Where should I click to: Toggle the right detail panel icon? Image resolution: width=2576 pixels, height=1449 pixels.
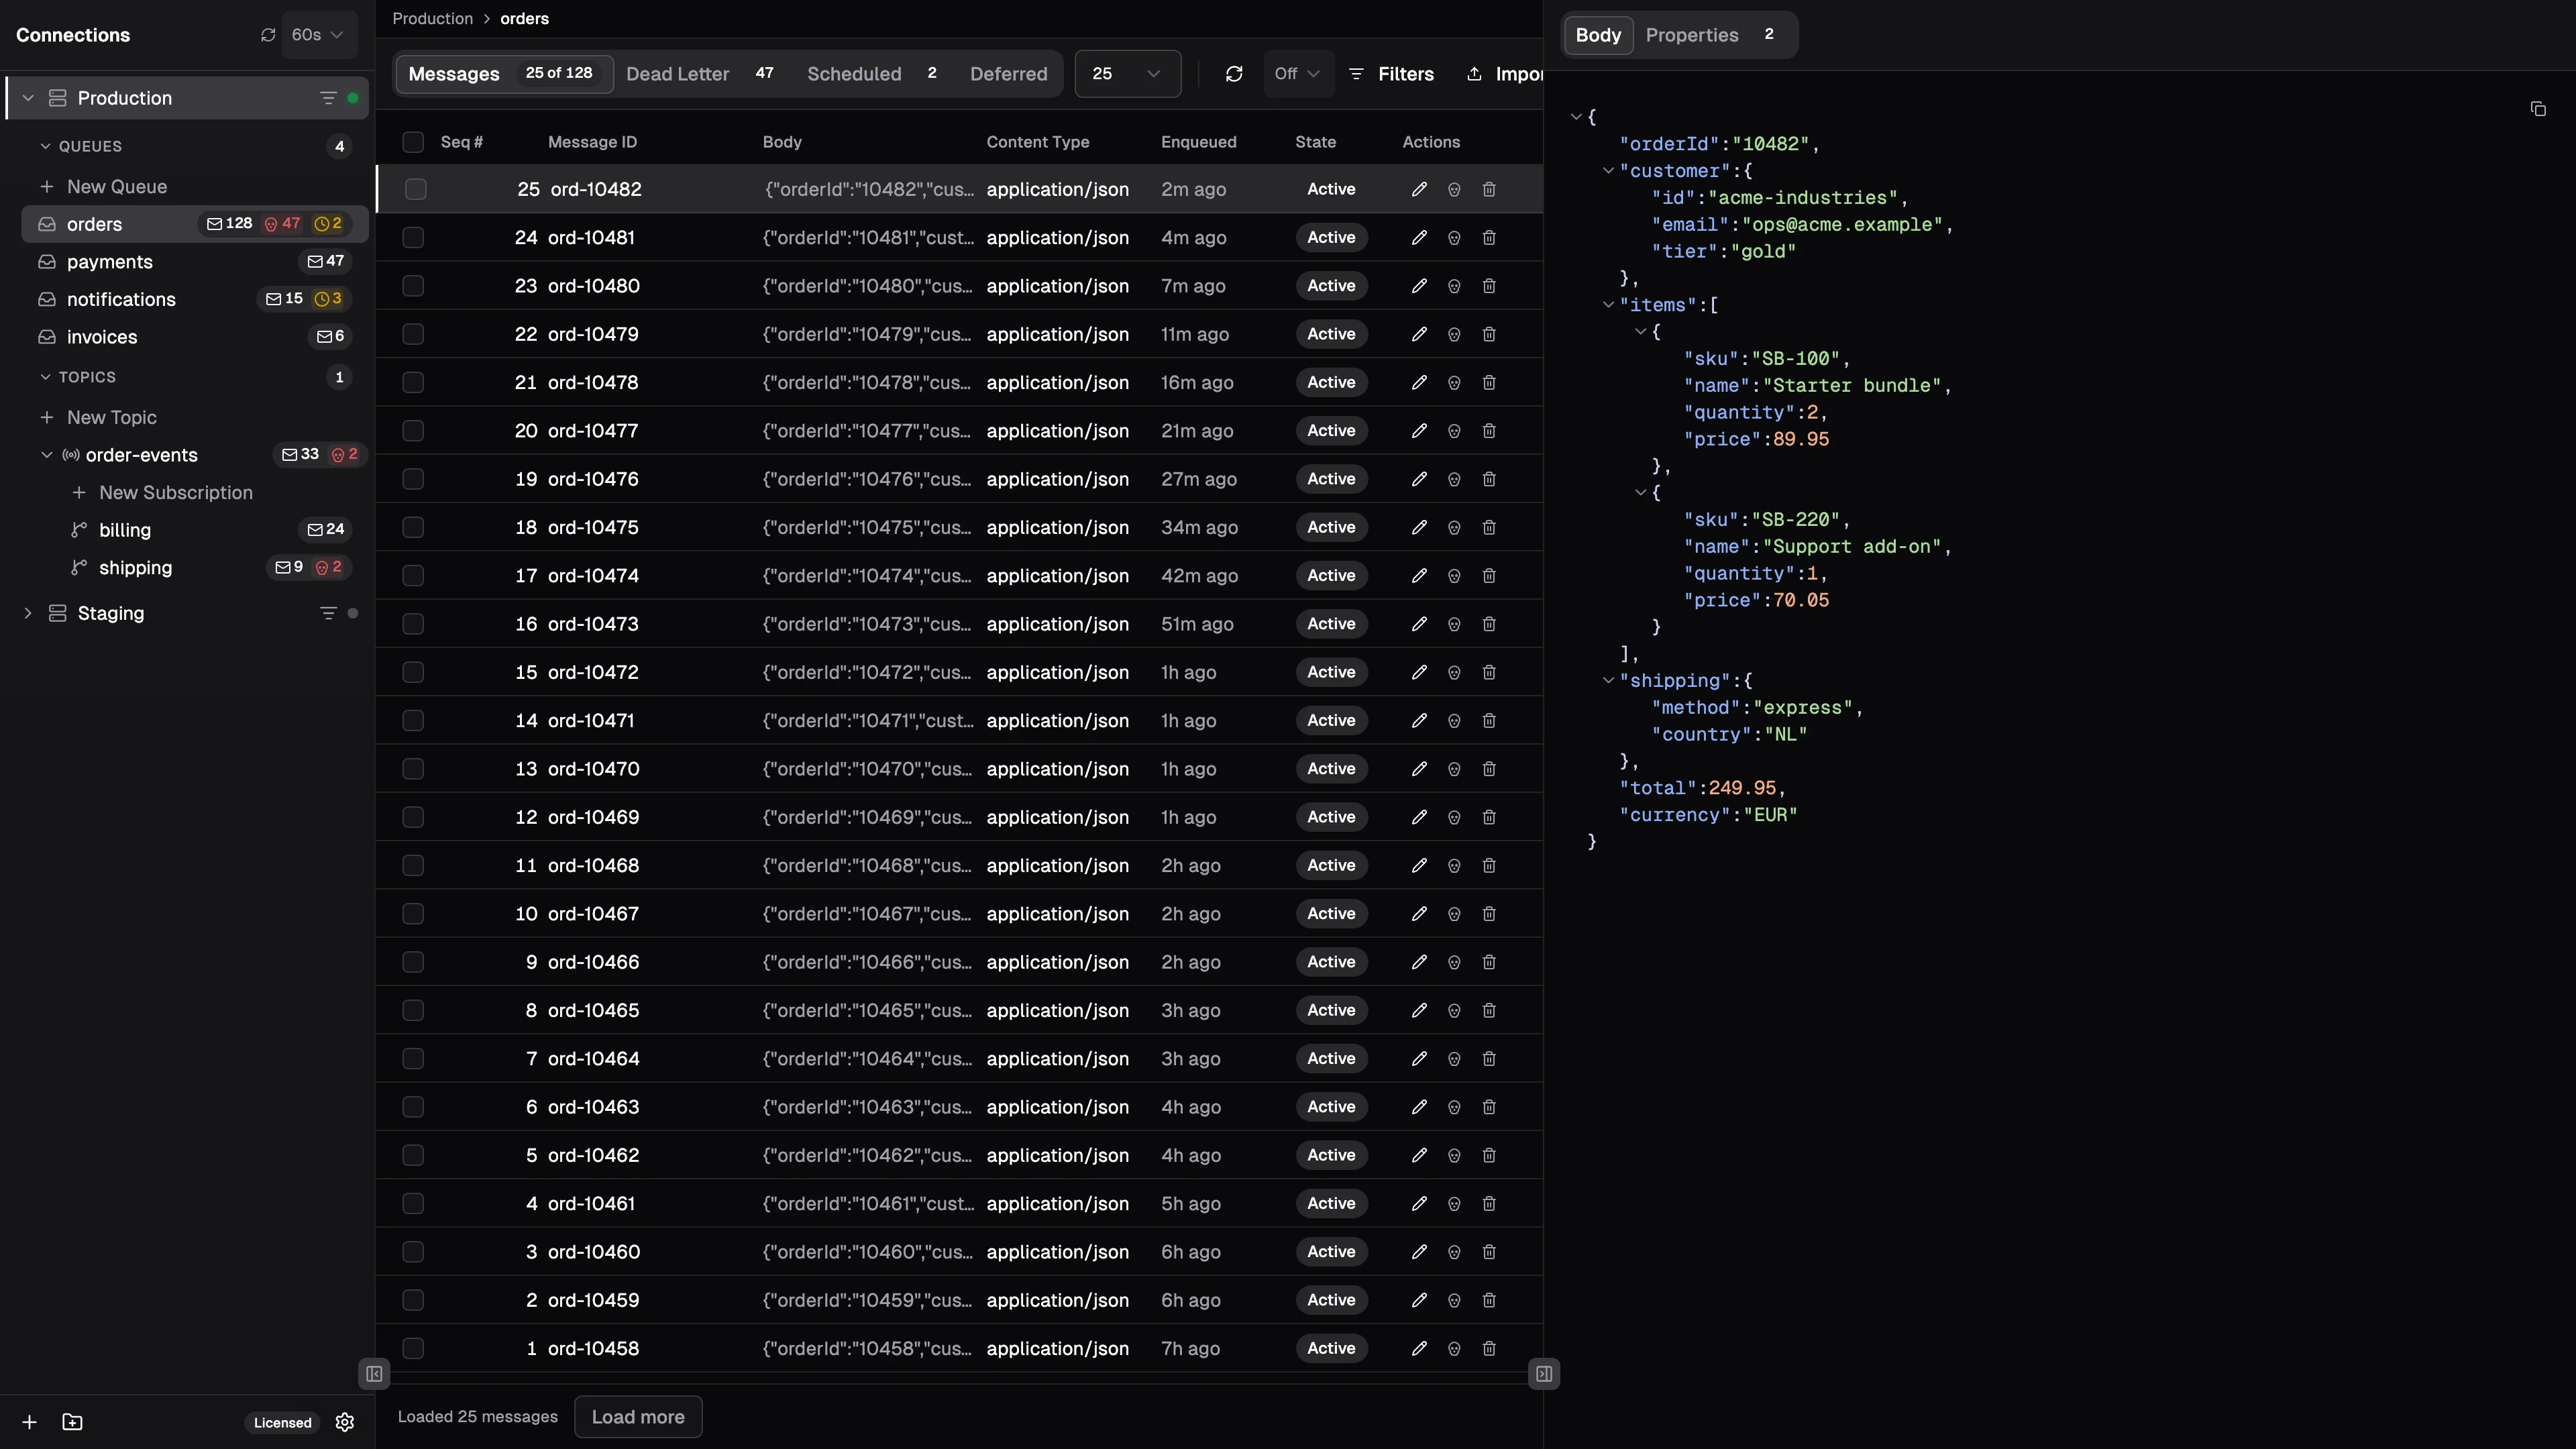tap(1544, 1374)
